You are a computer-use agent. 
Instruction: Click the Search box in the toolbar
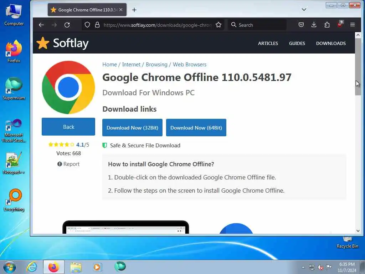(x=257, y=25)
